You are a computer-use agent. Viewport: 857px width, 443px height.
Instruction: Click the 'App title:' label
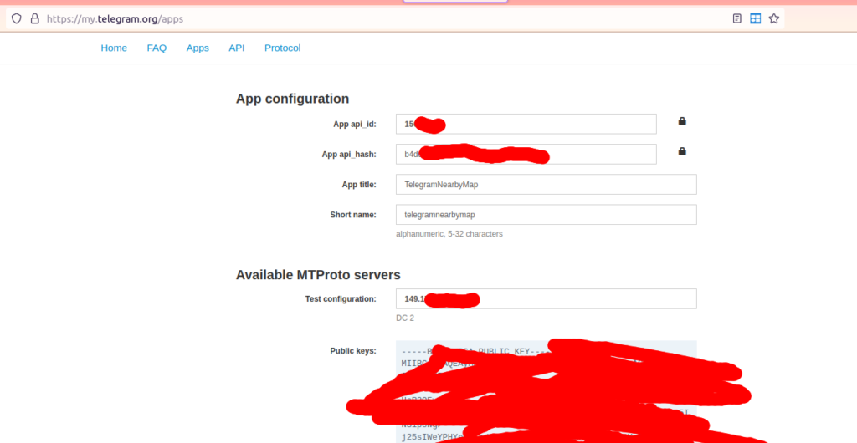point(359,185)
